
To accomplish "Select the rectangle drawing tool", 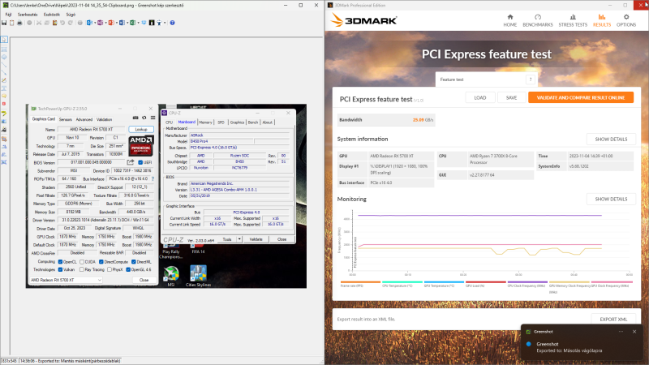I will click(x=4, y=49).
